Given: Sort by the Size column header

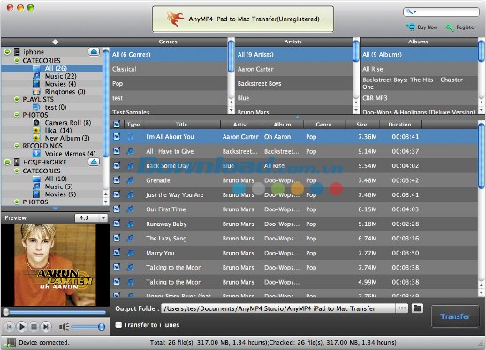Looking at the screenshot, I should [x=362, y=125].
